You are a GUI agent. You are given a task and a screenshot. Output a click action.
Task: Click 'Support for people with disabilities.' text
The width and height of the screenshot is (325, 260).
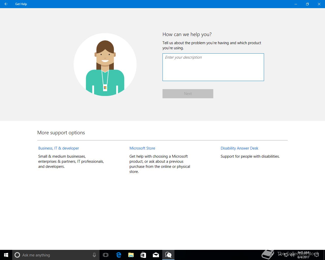pos(250,156)
